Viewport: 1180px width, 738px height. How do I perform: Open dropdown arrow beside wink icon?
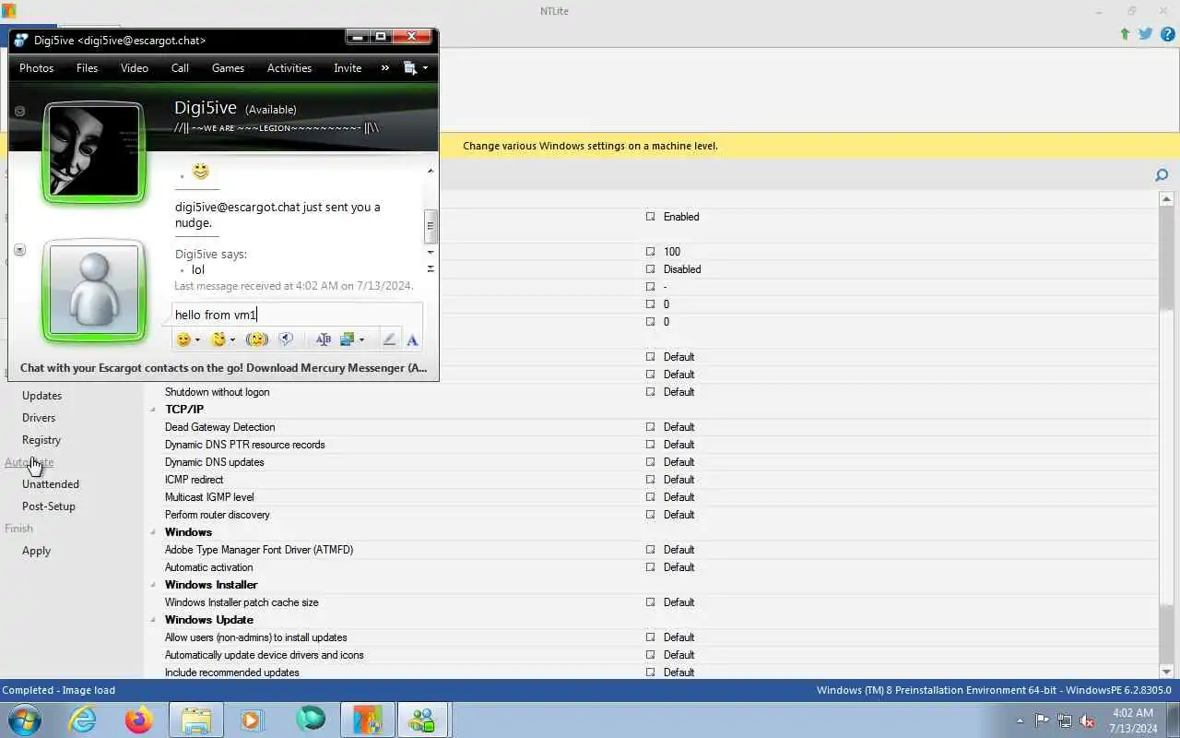click(x=232, y=340)
